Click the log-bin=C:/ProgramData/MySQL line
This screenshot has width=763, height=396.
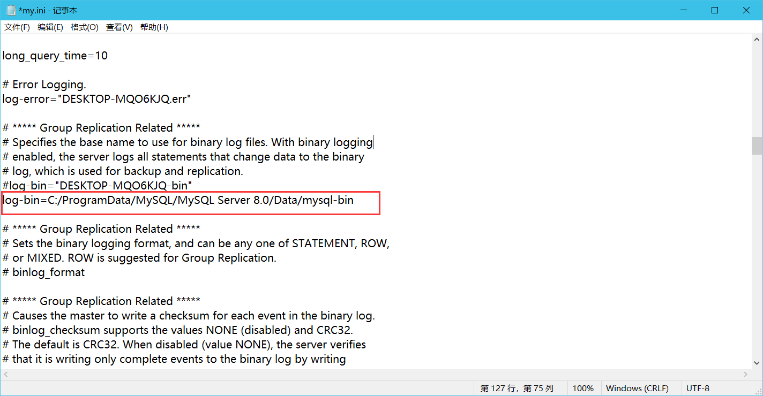click(x=178, y=201)
